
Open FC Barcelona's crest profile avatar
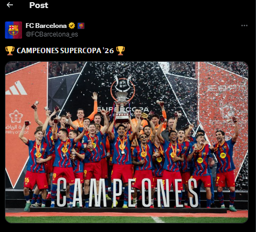coord(13,30)
